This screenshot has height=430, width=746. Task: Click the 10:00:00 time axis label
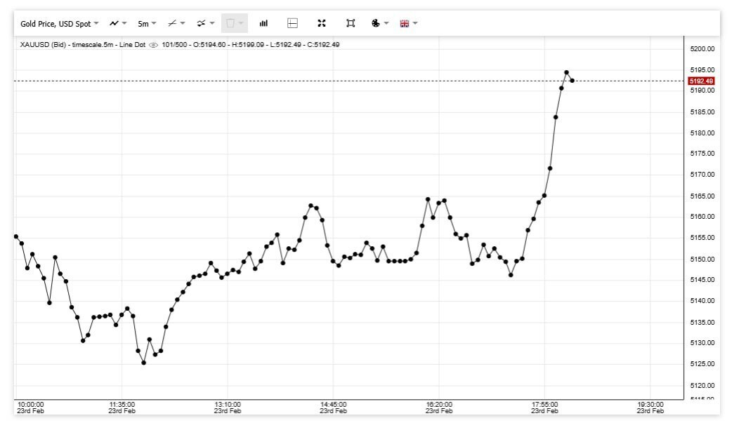pyautogui.click(x=30, y=405)
